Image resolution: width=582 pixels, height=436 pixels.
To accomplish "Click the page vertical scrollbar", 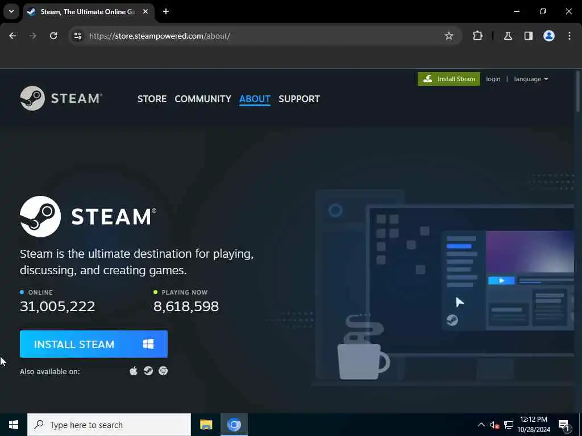I will click(x=577, y=91).
